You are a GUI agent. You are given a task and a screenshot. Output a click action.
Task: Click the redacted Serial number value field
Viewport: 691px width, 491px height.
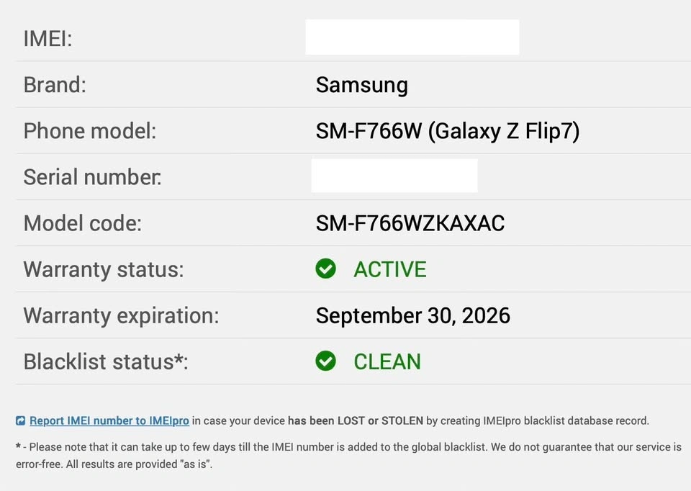tap(394, 176)
